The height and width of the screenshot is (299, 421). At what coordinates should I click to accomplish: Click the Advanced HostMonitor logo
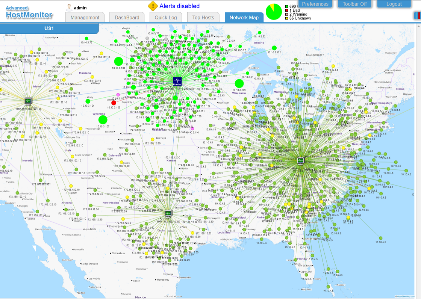coord(29,12)
